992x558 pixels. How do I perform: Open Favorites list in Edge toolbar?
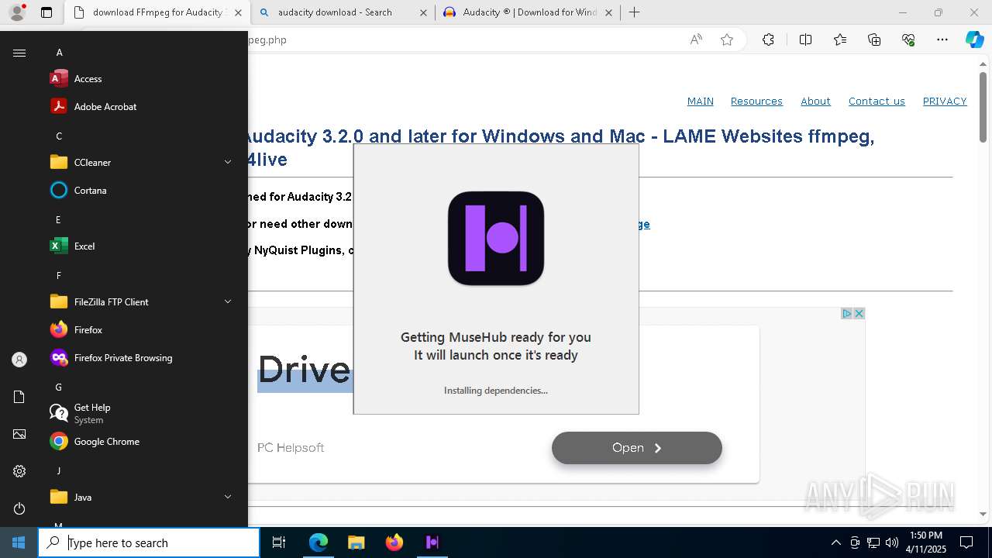point(840,40)
